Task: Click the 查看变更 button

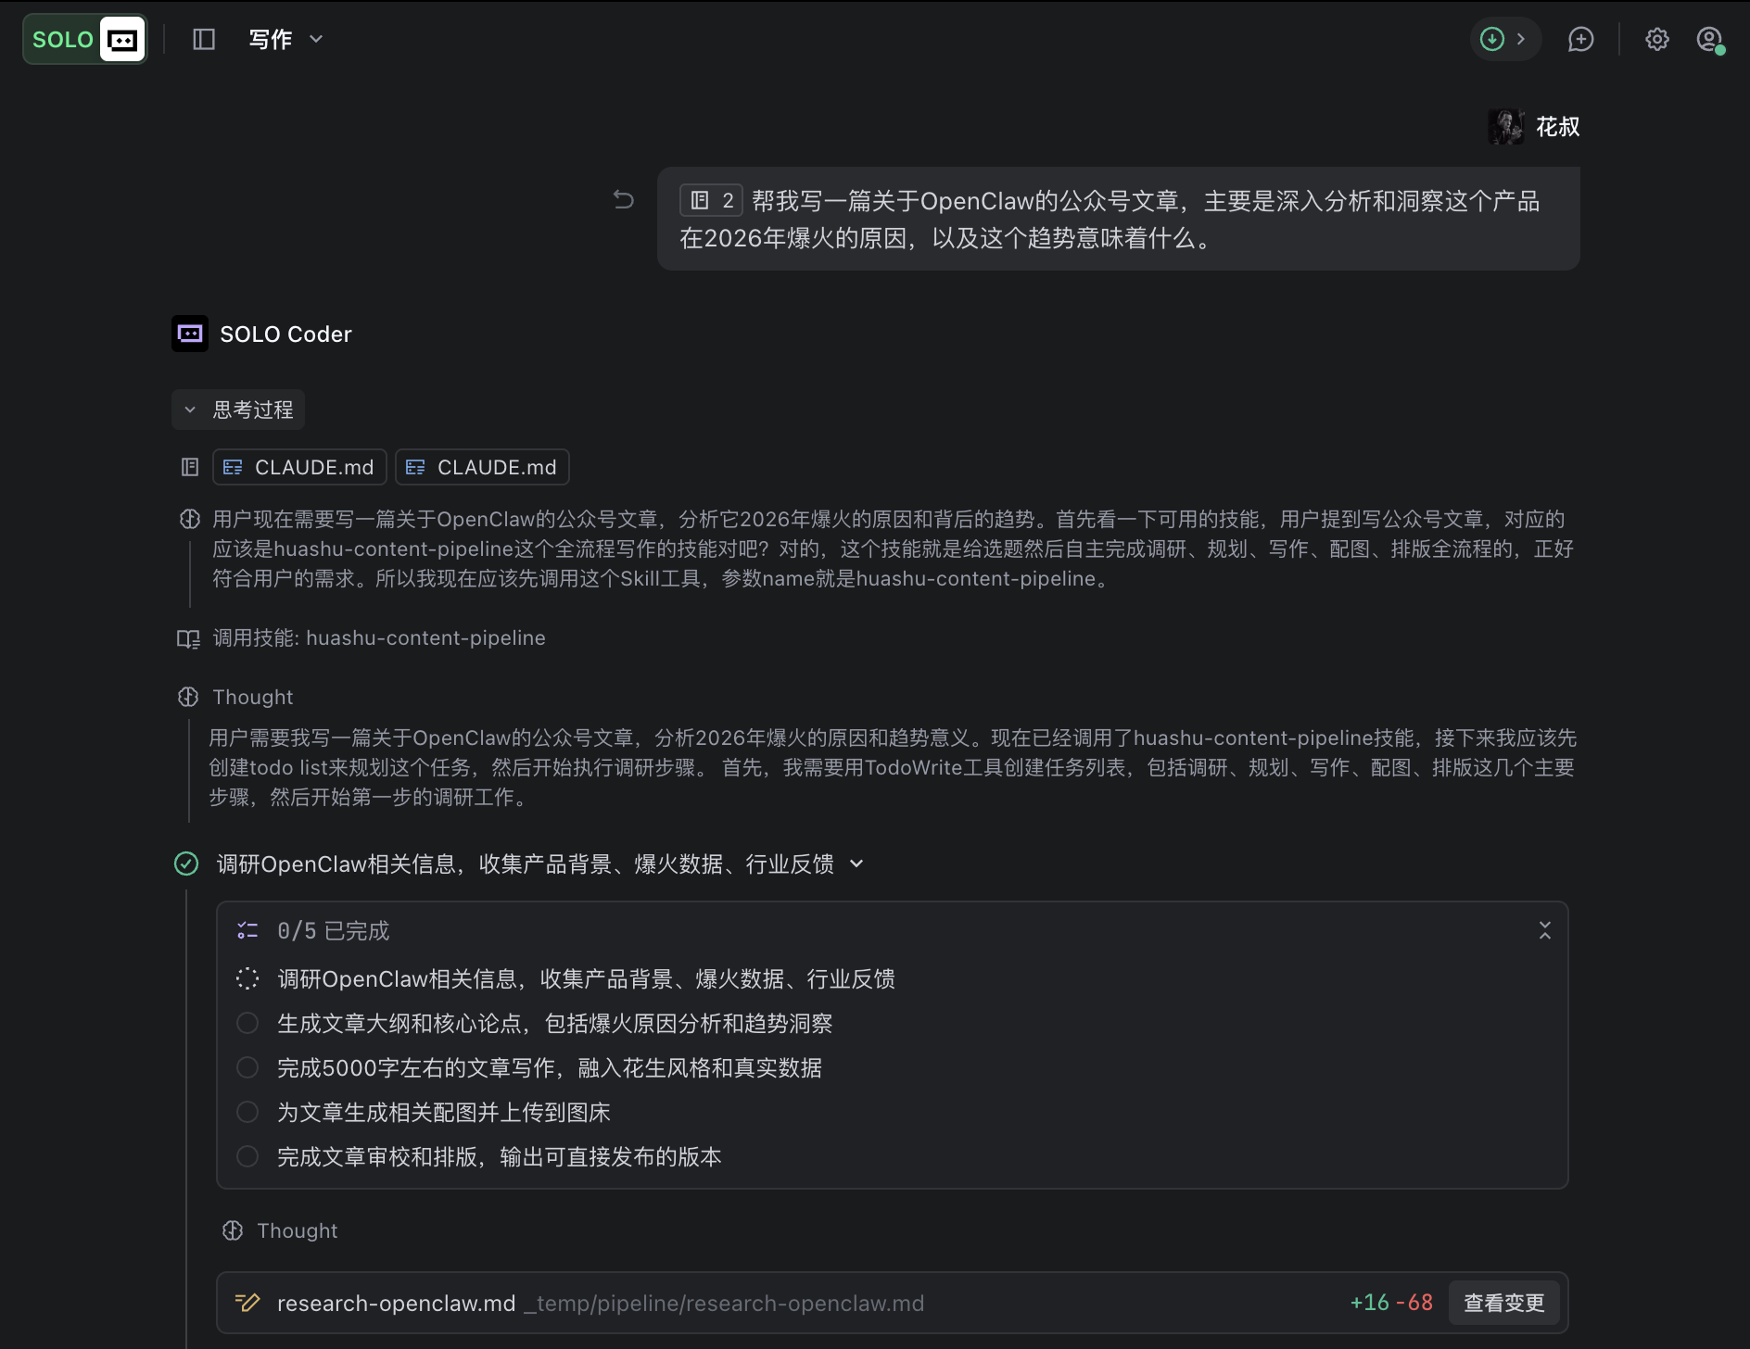Action: tap(1503, 1302)
